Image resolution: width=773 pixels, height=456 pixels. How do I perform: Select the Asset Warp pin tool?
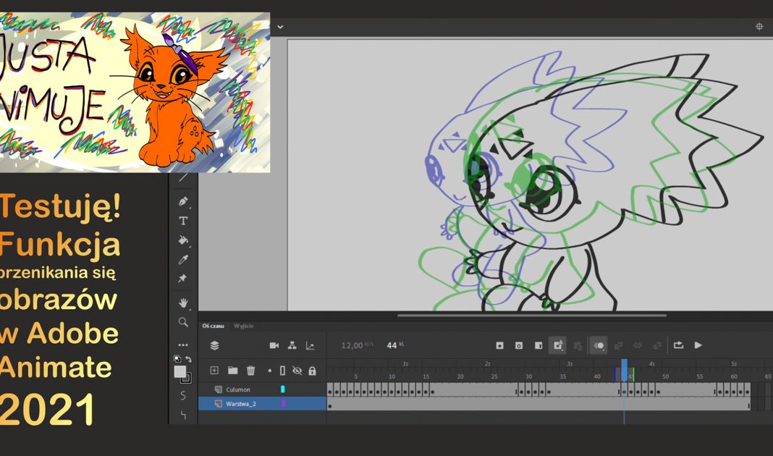[x=182, y=279]
